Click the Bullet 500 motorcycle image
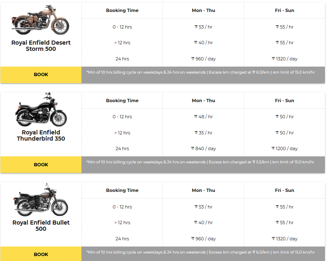327x261 pixels. tap(41, 201)
